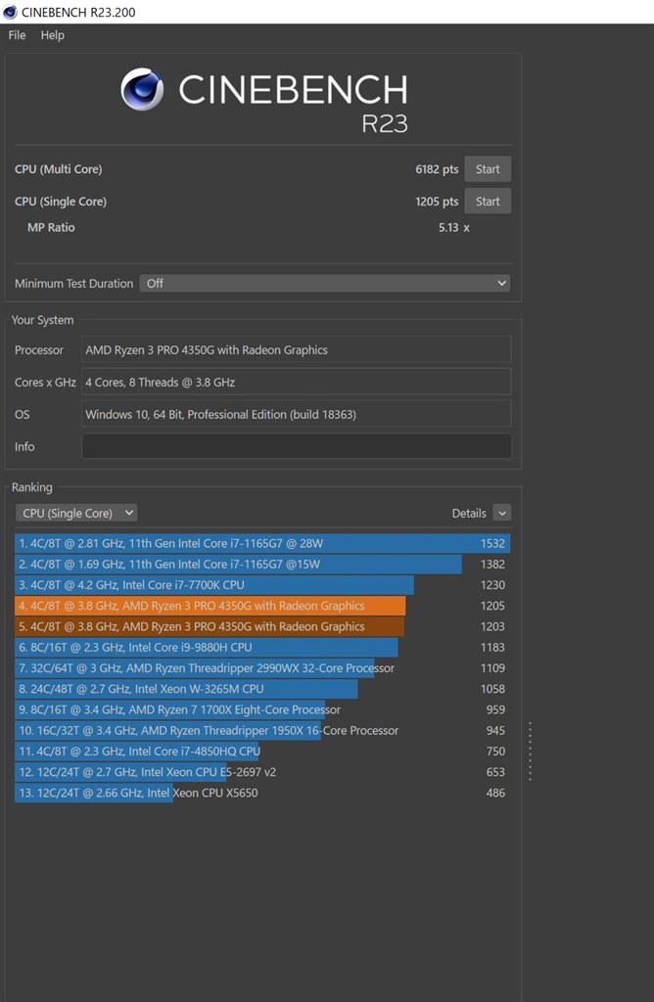
Task: Click the Info text field
Action: (296, 446)
